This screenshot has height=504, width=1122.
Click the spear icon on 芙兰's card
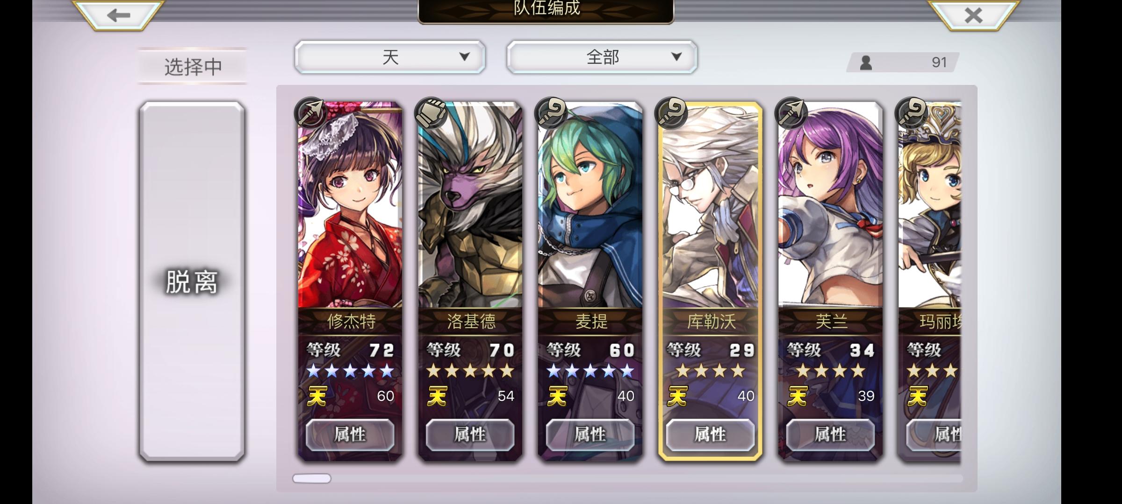[791, 112]
